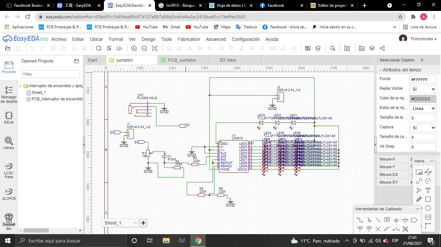Click the share icon in toolbar
Image resolution: width=441 pixels, height=247 pixels.
click(x=382, y=48)
